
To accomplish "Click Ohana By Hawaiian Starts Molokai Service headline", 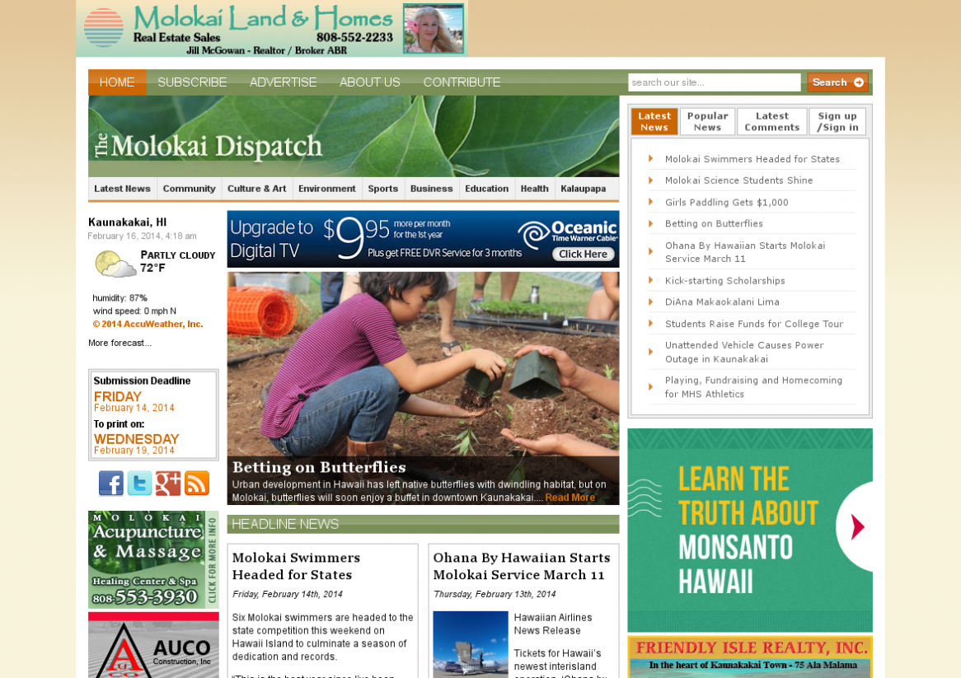I will click(522, 566).
